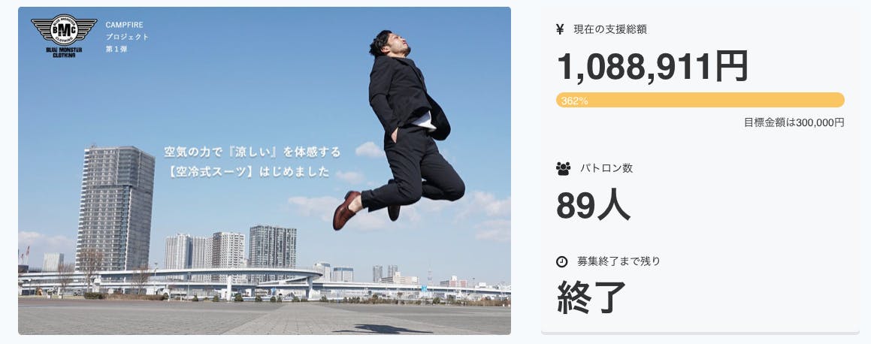Click the 362% orange progress bar
This screenshot has width=871, height=344.
click(x=700, y=100)
